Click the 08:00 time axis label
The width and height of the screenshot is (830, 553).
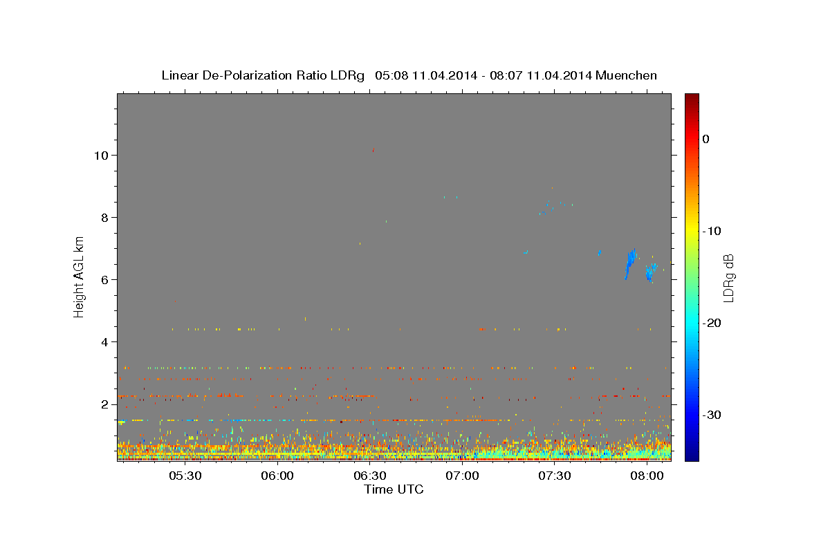[647, 476]
